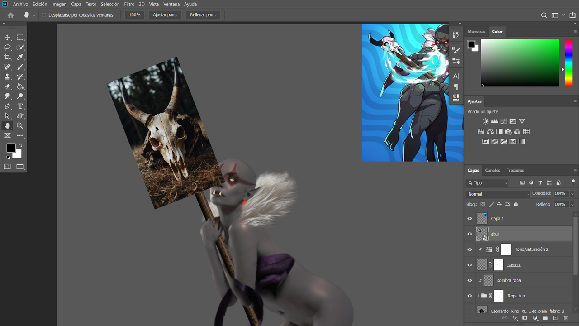Add a Levels adjustment
The width and height of the screenshot is (579, 326).
click(x=494, y=121)
